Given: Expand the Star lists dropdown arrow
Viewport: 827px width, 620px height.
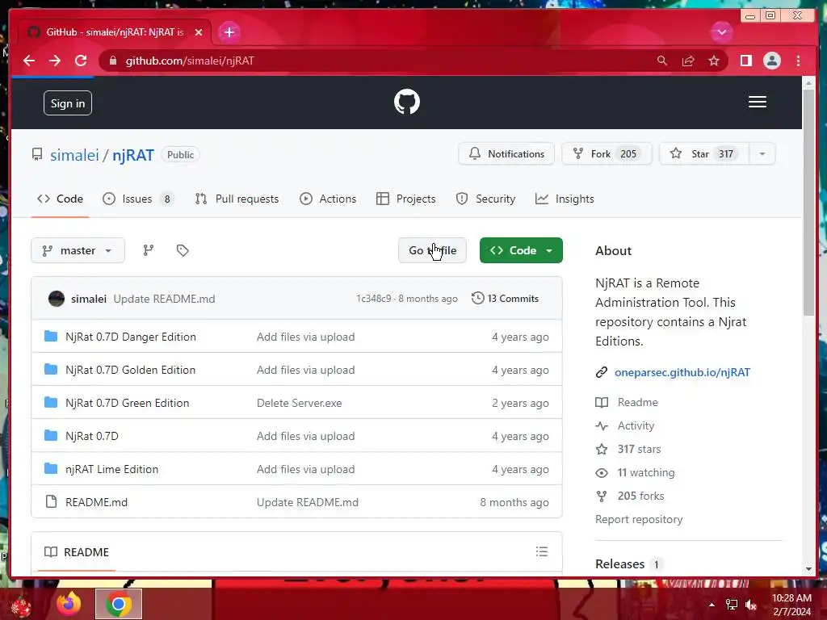Looking at the screenshot, I should 762,154.
